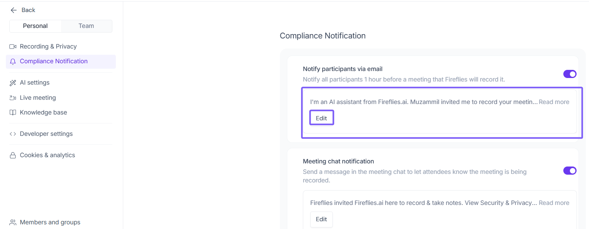Edit the meeting chat notification message
The image size is (589, 229).
coord(321,219)
